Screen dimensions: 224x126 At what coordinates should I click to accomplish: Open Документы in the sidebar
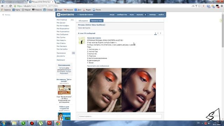61,56
